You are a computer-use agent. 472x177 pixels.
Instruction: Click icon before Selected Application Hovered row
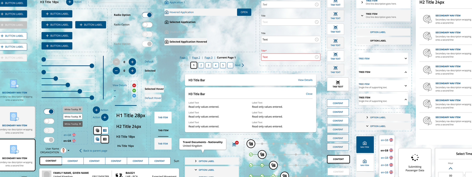pos(166,41)
